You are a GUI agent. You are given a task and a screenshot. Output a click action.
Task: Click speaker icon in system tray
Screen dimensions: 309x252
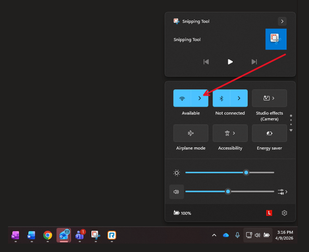coord(257,235)
